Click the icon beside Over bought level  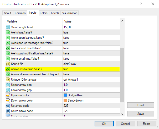8,27
